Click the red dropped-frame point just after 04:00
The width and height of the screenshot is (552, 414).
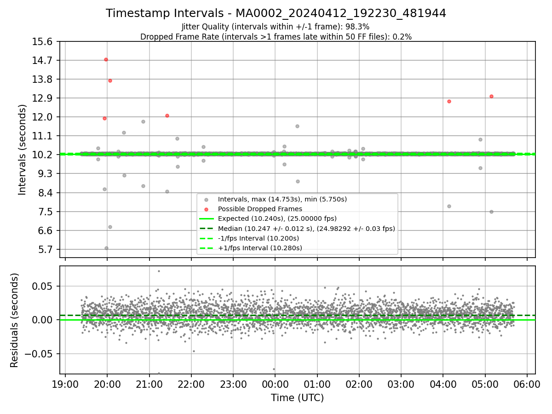[x=449, y=101]
